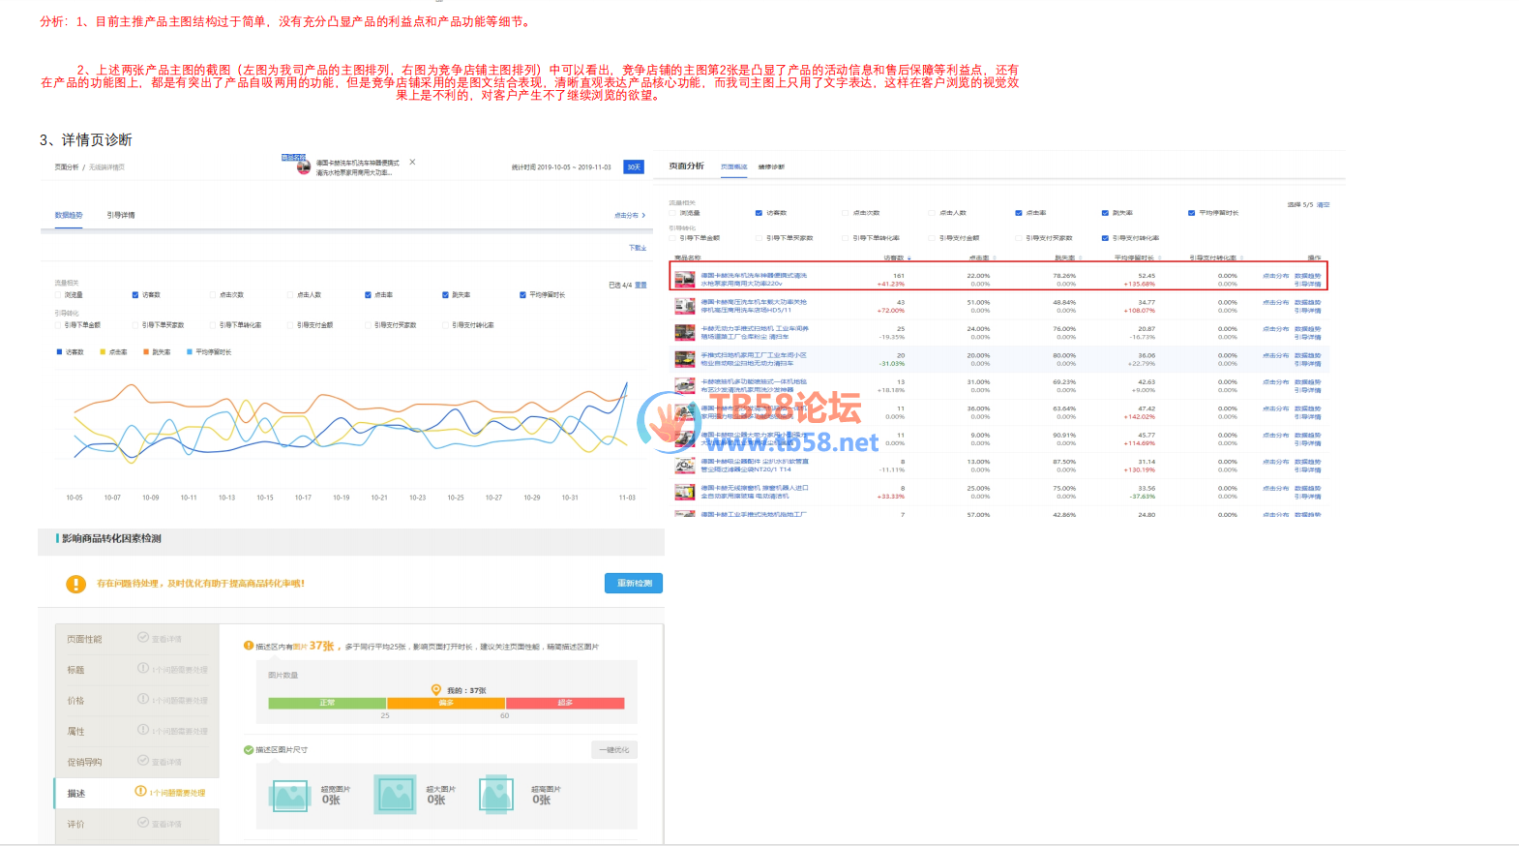Click 点击分布 in the 161-visitor product row
This screenshot has width=1519, height=846.
[x=1275, y=276]
